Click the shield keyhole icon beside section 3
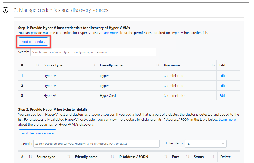The width and height of the screenshot is (254, 163). click(6, 10)
